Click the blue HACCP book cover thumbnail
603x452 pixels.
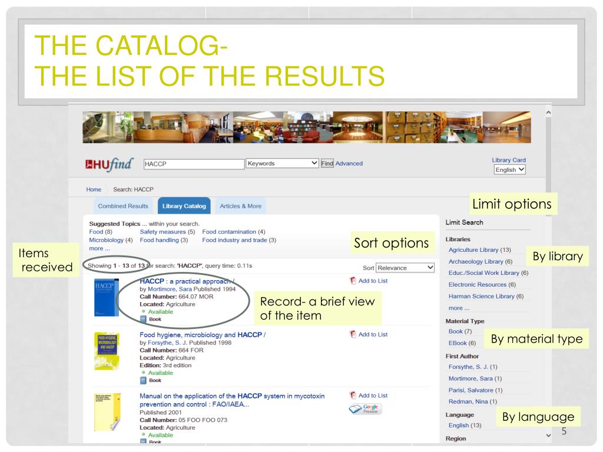pos(107,298)
